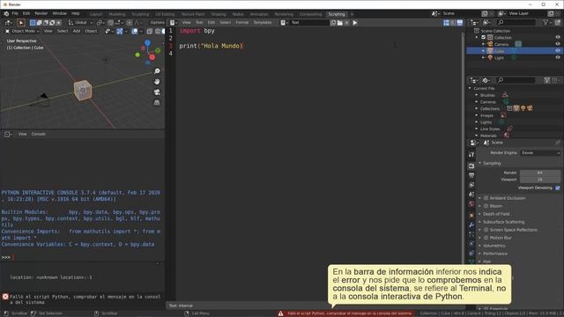The height and width of the screenshot is (317, 564).
Task: Toggle word wrap in text editor header
Action: point(453,23)
